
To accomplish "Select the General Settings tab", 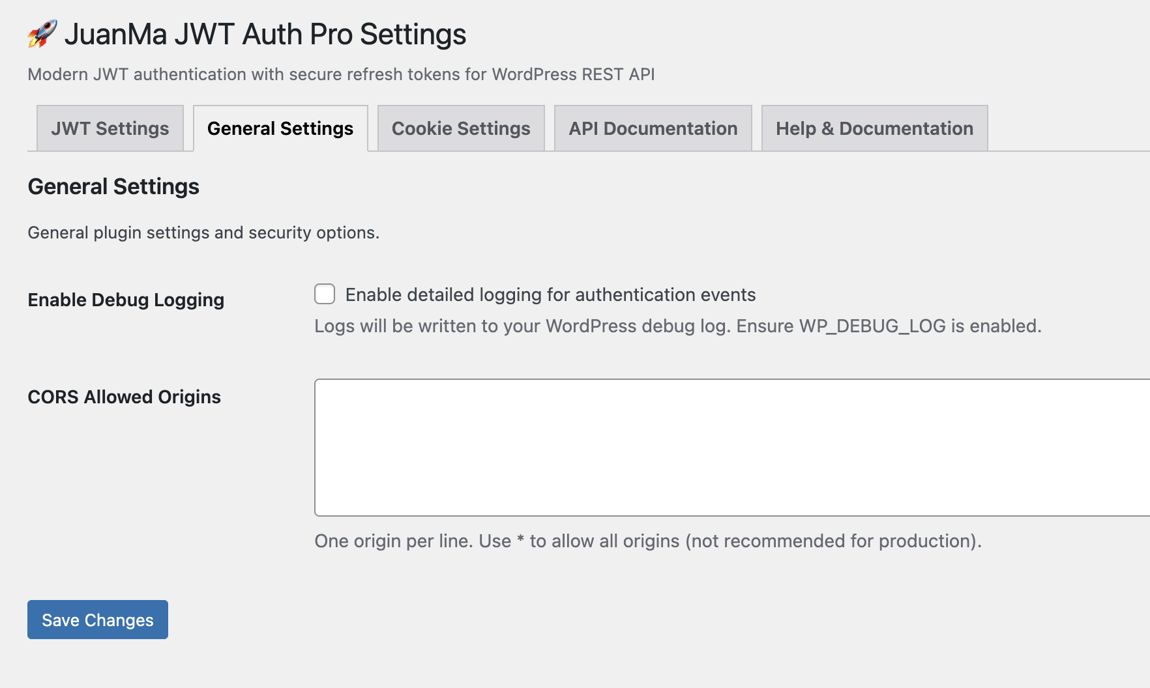I will (x=280, y=128).
